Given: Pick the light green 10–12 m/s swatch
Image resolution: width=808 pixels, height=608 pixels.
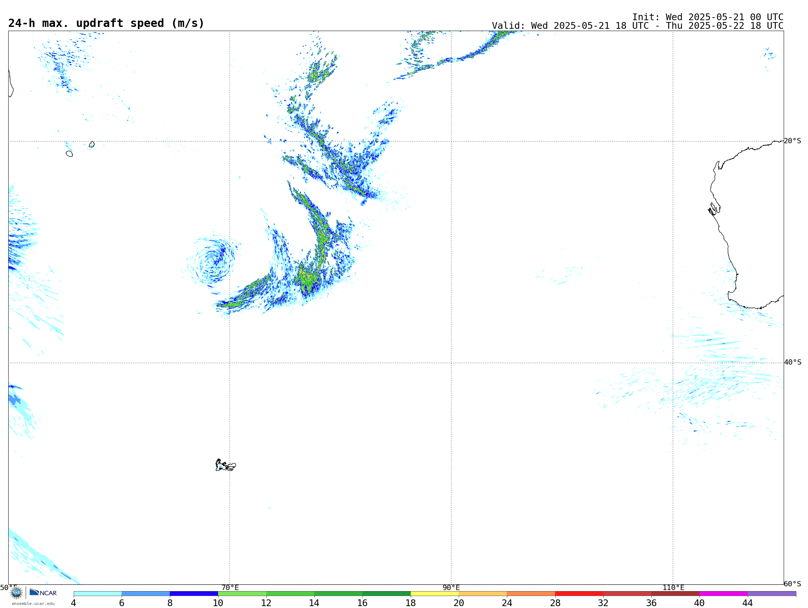Looking at the screenshot, I should 242,593.
